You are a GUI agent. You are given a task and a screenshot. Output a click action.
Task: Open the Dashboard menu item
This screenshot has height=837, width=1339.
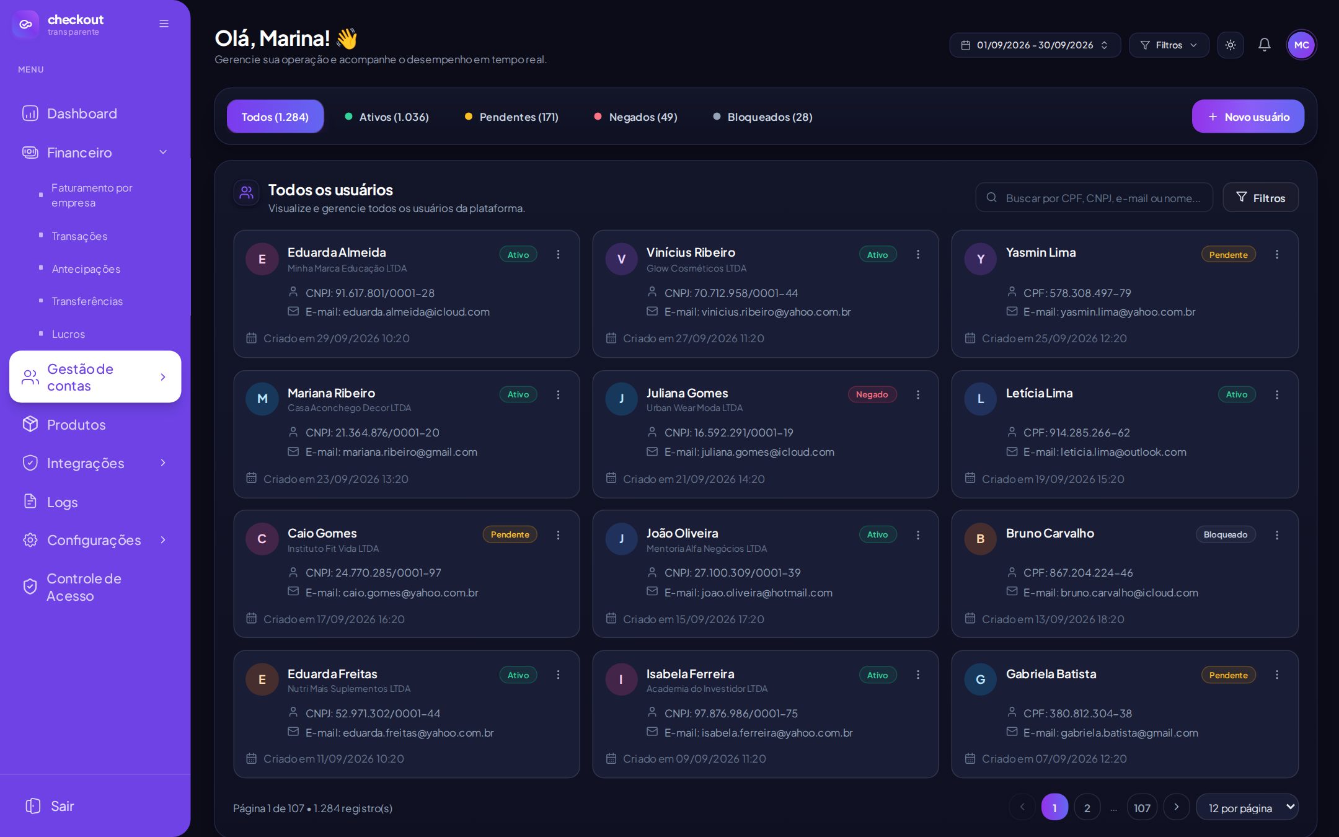tap(95, 113)
